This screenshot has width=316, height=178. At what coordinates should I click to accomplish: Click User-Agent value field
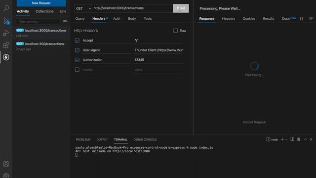[x=158, y=50]
